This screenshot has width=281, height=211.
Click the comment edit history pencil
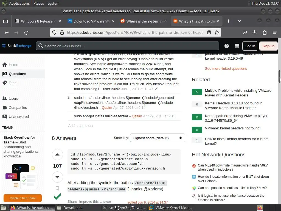point(156,89)
